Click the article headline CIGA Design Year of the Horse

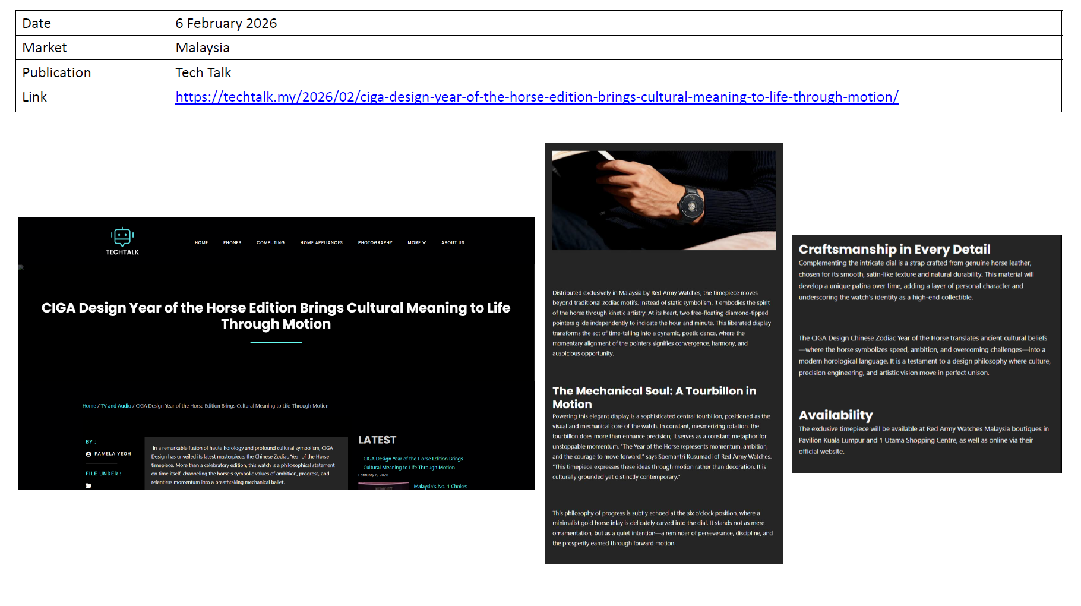(x=276, y=315)
